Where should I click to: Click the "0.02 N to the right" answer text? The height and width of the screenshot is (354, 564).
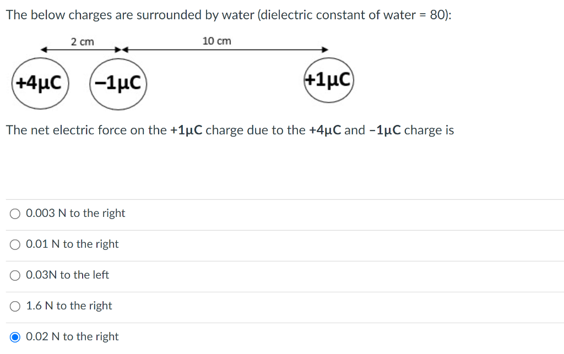click(72, 336)
